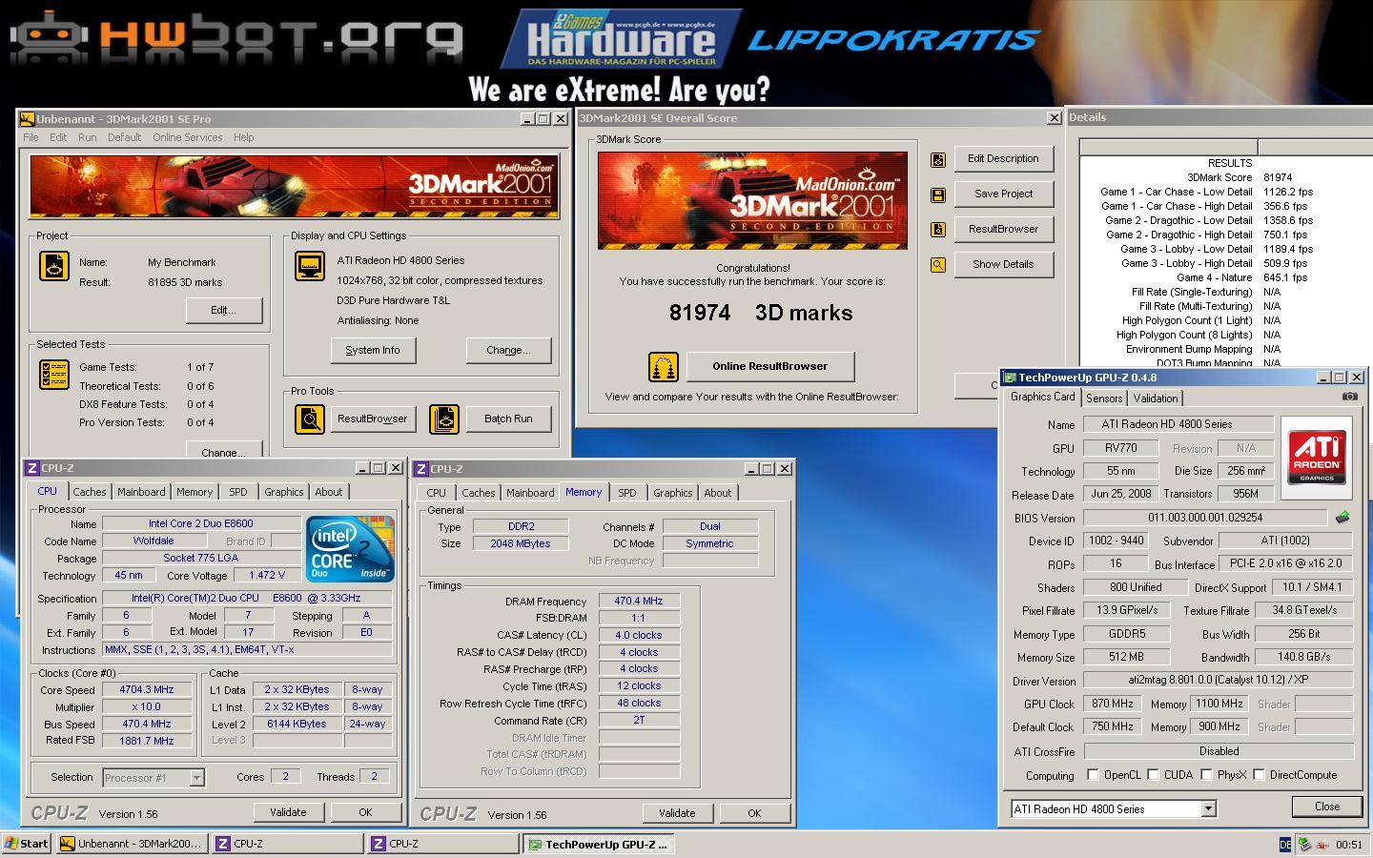Image resolution: width=1373 pixels, height=858 pixels.
Task: Click the 3DMark2001 banner in Overall Score
Action: pyautogui.click(x=752, y=200)
